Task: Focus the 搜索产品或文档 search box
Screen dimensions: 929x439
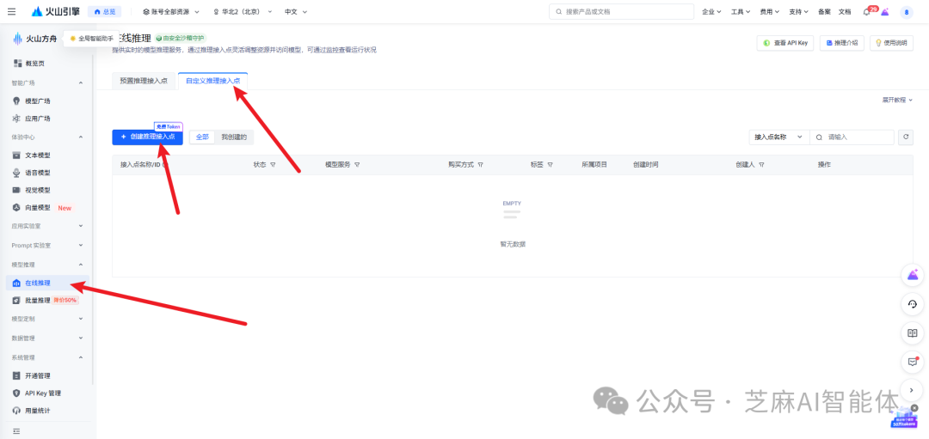Action: pyautogui.click(x=622, y=11)
